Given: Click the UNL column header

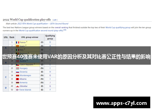Looking at the screenshot, I should tap(6, 37).
